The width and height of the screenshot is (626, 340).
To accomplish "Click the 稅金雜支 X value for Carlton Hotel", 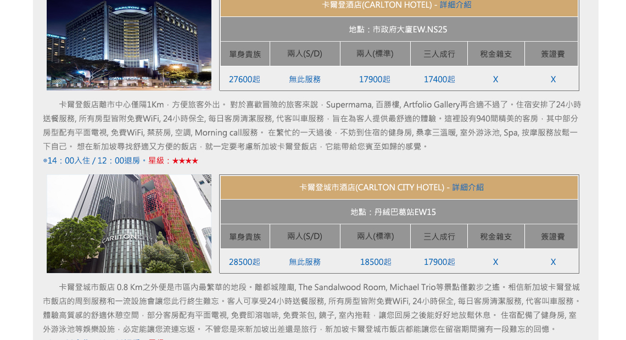I will (495, 80).
